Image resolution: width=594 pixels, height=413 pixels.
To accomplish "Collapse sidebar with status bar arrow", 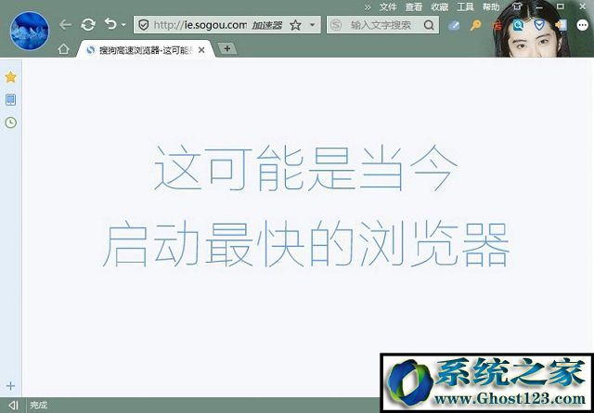I will tap(13, 406).
